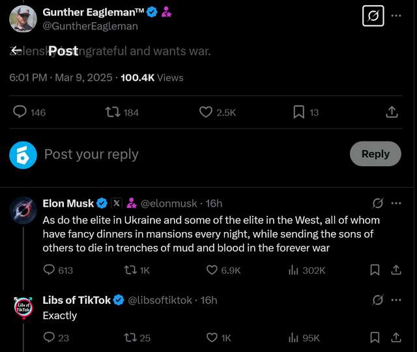417x352 pixels.
Task: Like the main post with 2.5K likes
Action: click(x=206, y=112)
